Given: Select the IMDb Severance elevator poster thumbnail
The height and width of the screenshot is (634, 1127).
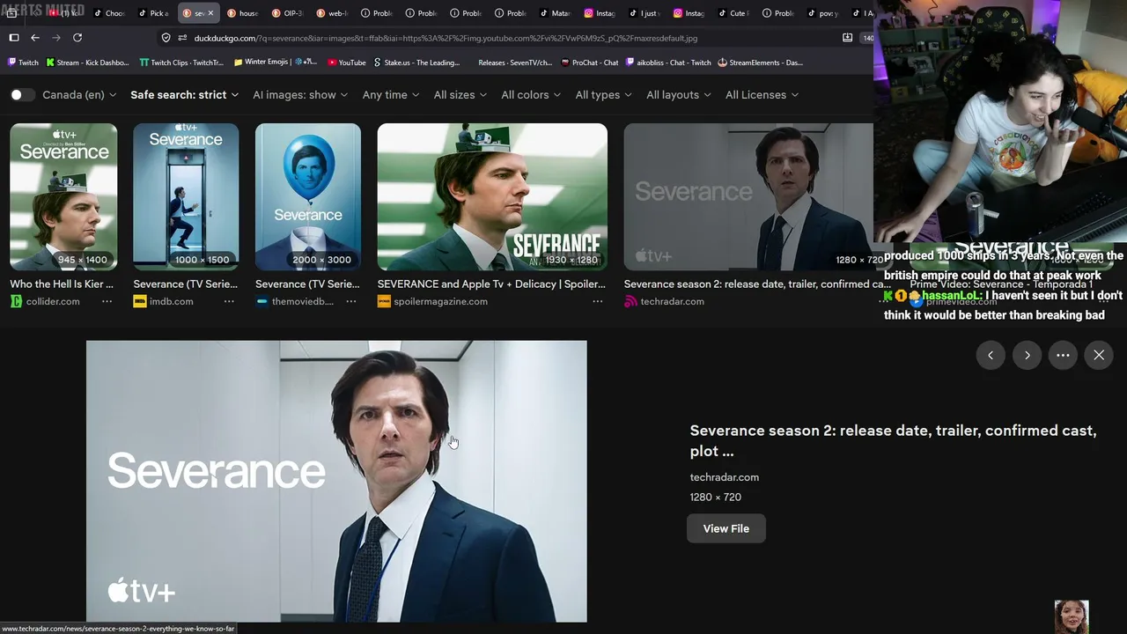Looking at the screenshot, I should tap(186, 196).
